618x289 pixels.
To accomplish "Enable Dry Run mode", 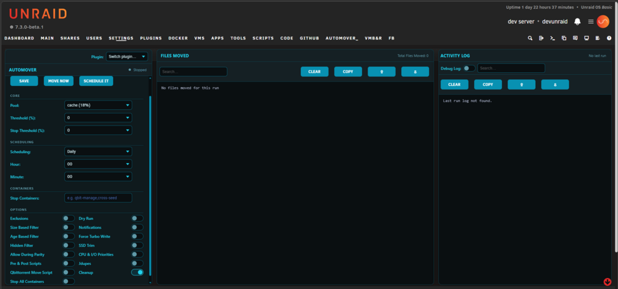I will pos(137,218).
